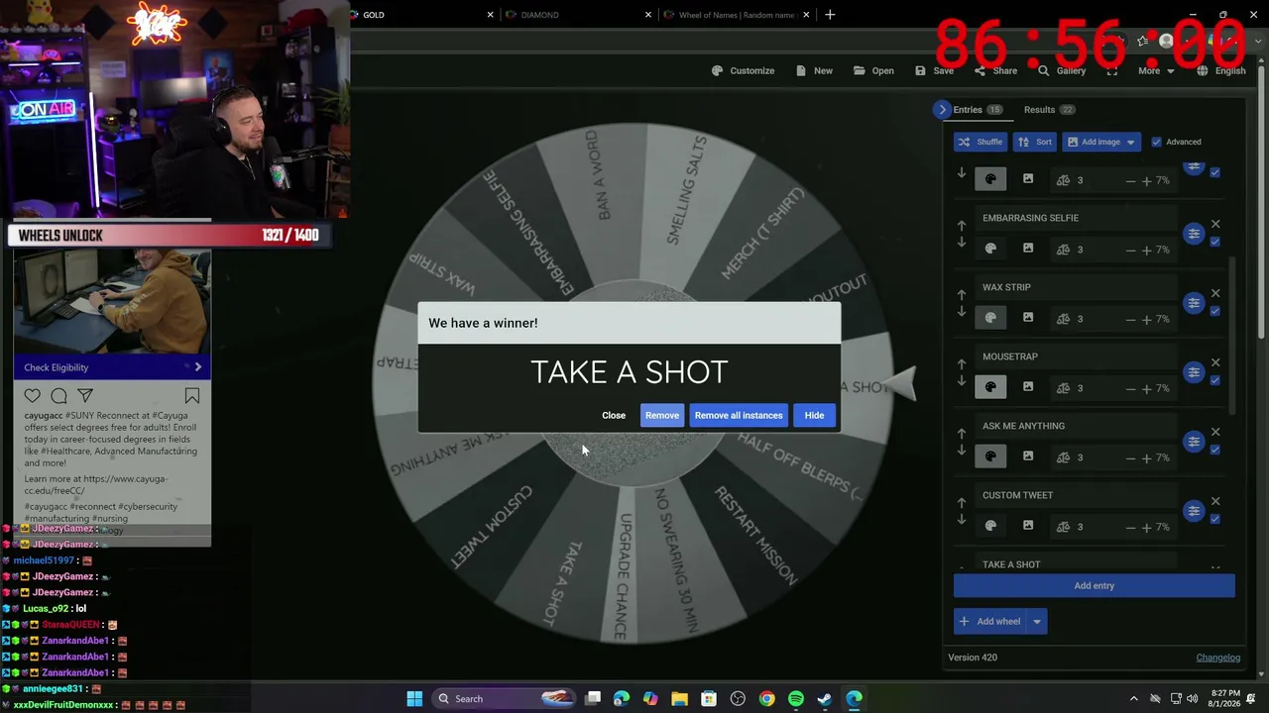Shuffle the wheel entries
1269x713 pixels.
pyautogui.click(x=981, y=142)
